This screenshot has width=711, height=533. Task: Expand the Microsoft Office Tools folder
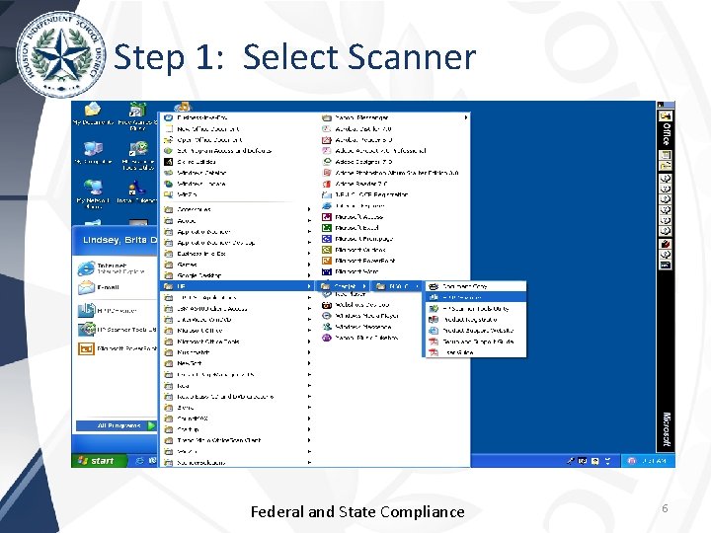click(x=237, y=342)
